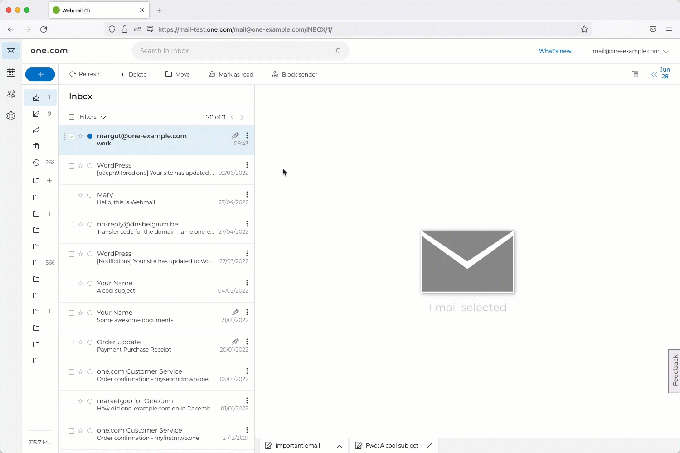This screenshot has width=680, height=453.
Task: Toggle the reading pane layout icon
Action: 635,74
